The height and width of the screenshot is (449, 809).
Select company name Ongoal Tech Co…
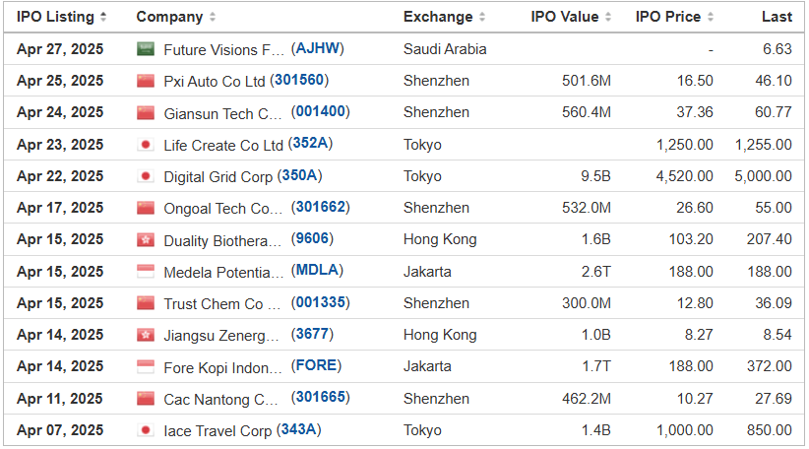click(222, 209)
